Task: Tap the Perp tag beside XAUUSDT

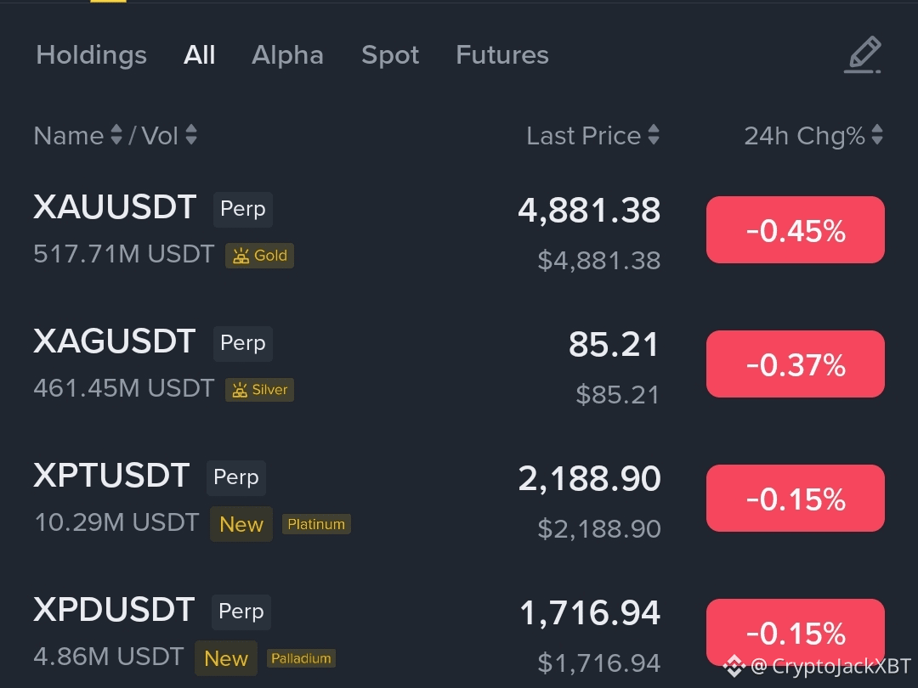Action: [x=242, y=209]
